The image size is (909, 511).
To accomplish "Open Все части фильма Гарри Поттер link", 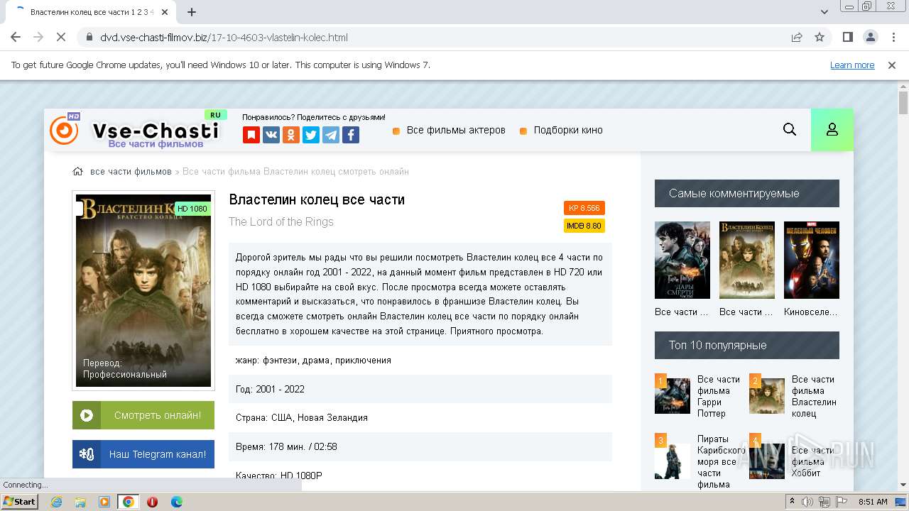I will 719,396.
